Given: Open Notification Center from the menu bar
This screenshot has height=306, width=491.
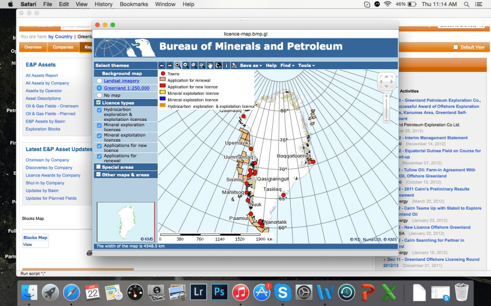Looking at the screenshot, I should click(x=478, y=4).
